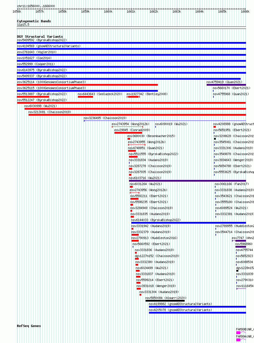Click nsv3331942 (Audano2019) label
The width and height of the screenshot is (254, 343).
151,226
